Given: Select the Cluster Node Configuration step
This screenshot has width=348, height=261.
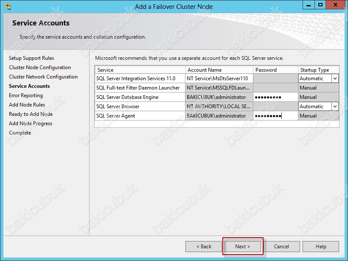Looking at the screenshot, I should (40, 67).
